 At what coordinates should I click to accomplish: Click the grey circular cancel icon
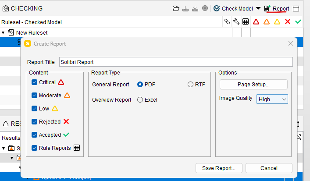(205, 8)
